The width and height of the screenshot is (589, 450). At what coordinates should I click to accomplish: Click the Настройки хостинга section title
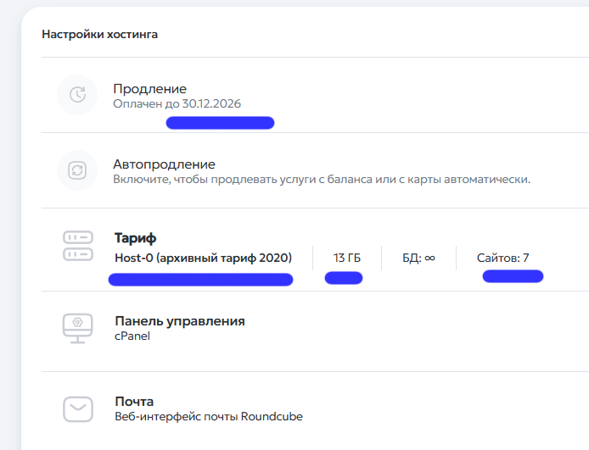pyautogui.click(x=99, y=35)
